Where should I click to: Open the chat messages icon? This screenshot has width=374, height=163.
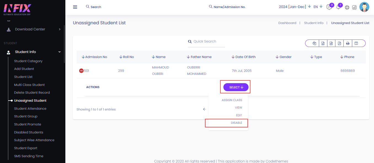click(329, 7)
